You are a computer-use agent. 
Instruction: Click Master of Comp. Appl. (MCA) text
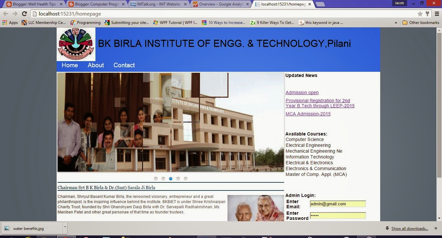[316, 174]
